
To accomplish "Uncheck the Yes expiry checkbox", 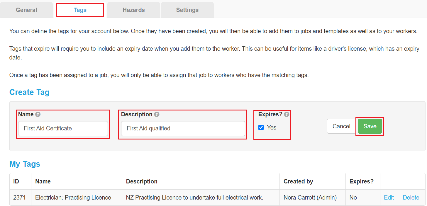I will point(261,127).
